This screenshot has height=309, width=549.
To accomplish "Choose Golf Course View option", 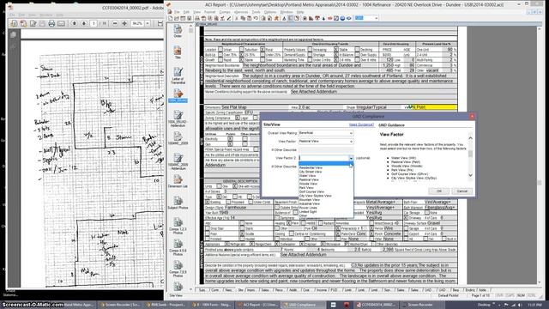I will [x=311, y=191].
